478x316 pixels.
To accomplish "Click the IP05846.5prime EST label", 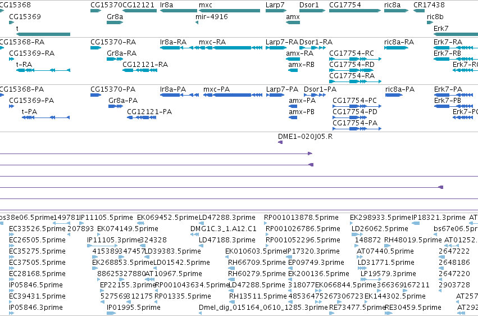I will (36, 285).
